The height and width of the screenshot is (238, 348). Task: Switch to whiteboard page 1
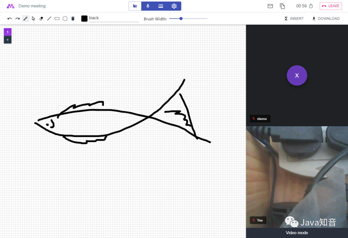tap(7, 32)
